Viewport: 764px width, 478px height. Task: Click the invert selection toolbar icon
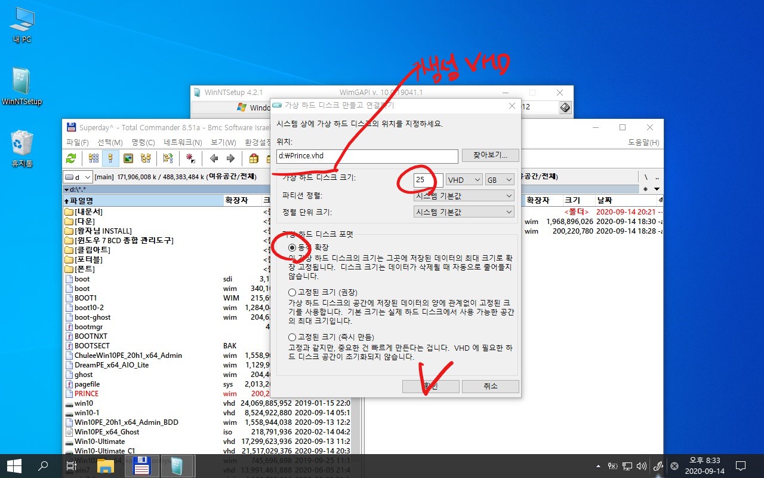[x=168, y=158]
